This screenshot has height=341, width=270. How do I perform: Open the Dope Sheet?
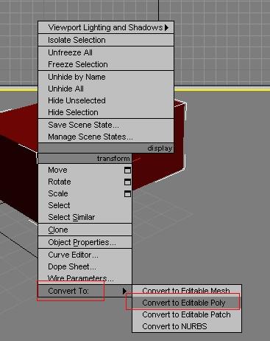point(85,267)
